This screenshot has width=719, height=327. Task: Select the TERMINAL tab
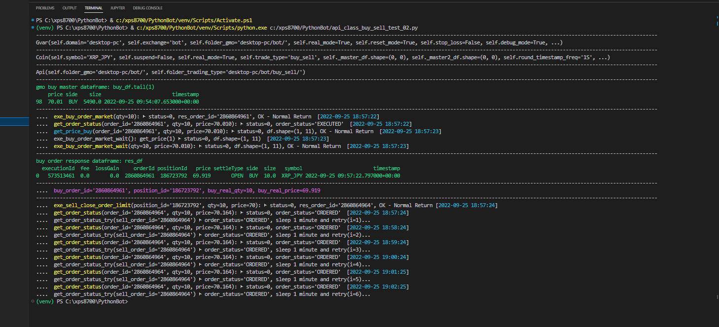93,8
